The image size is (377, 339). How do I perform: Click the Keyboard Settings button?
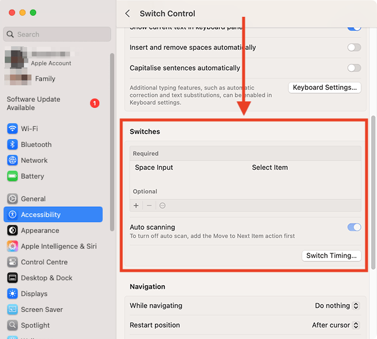point(325,88)
